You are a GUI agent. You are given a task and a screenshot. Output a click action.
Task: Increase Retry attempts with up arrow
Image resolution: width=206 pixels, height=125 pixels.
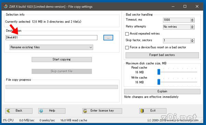[192, 26]
